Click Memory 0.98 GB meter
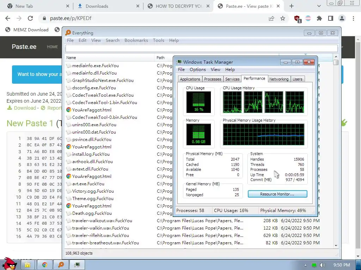Screen dimensions: 361x270 click(x=198, y=135)
